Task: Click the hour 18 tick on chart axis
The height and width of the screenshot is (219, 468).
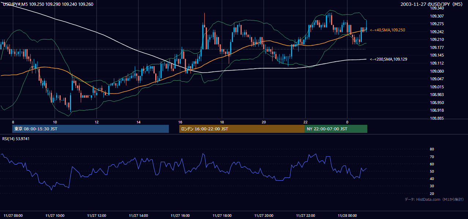Action: coord(222,122)
